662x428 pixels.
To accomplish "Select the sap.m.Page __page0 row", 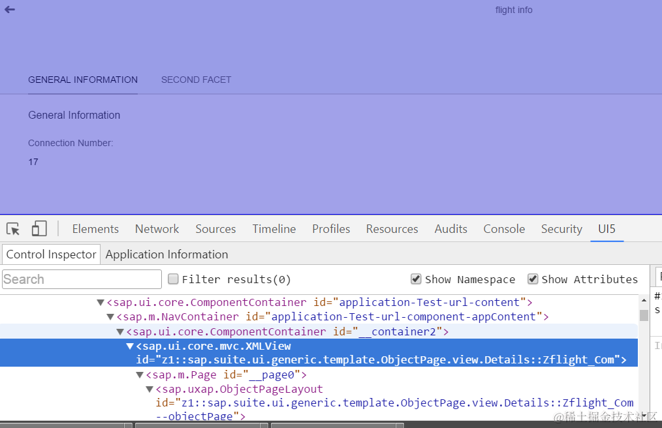I will tap(319, 374).
